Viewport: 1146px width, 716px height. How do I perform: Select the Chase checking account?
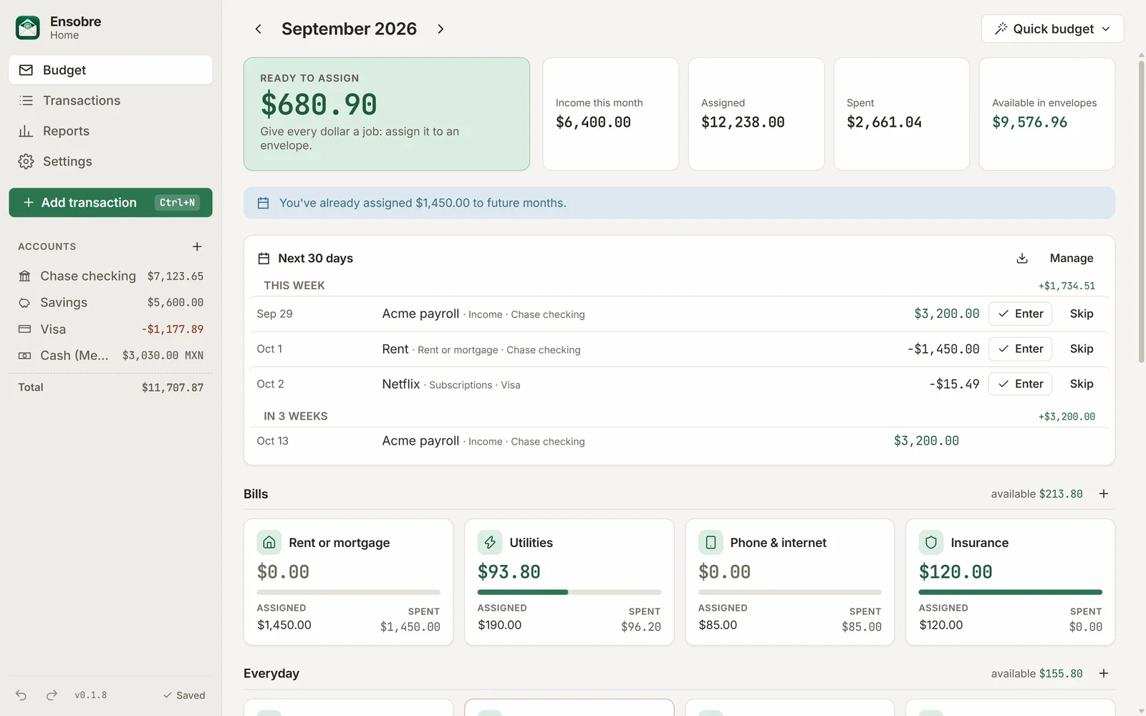(110, 276)
